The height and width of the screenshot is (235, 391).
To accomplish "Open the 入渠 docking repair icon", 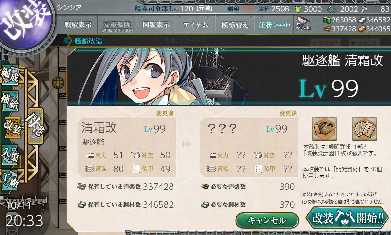I will [10, 155].
